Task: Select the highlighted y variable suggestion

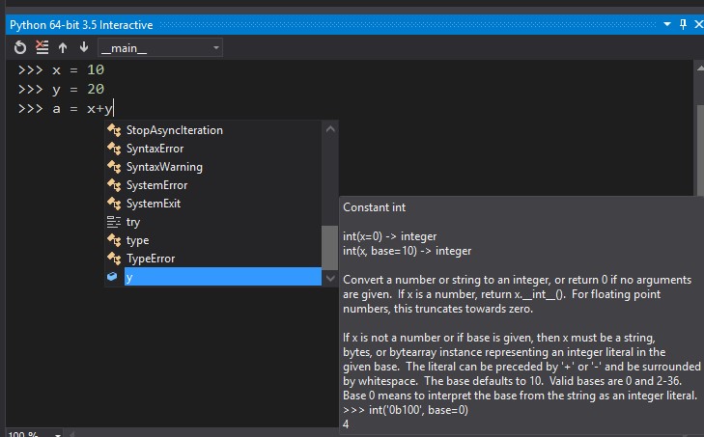Action: 129,277
